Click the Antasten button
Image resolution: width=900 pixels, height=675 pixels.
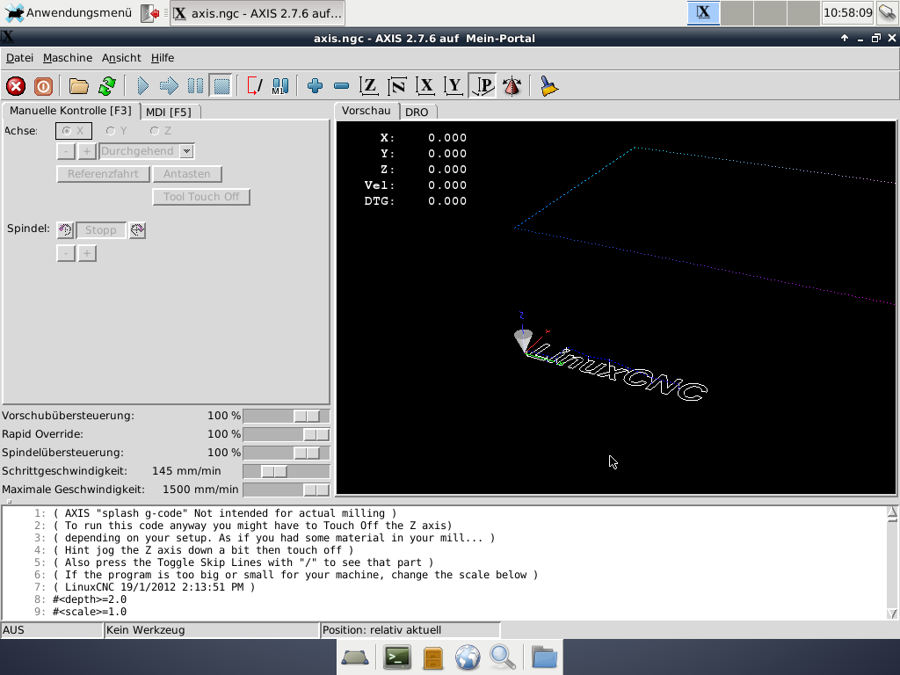coord(187,174)
